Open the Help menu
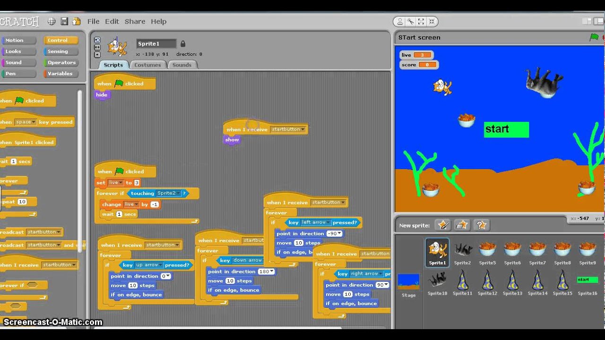 tap(158, 21)
